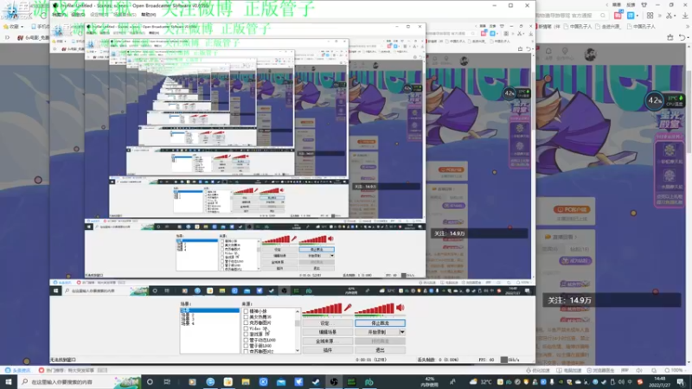
Task: Open the Windows Start menu
Action: pyautogui.click(x=9, y=381)
